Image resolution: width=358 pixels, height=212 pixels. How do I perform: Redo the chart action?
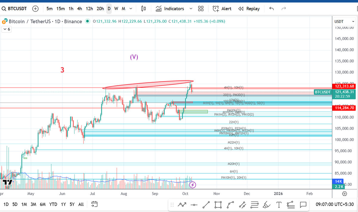(284, 9)
